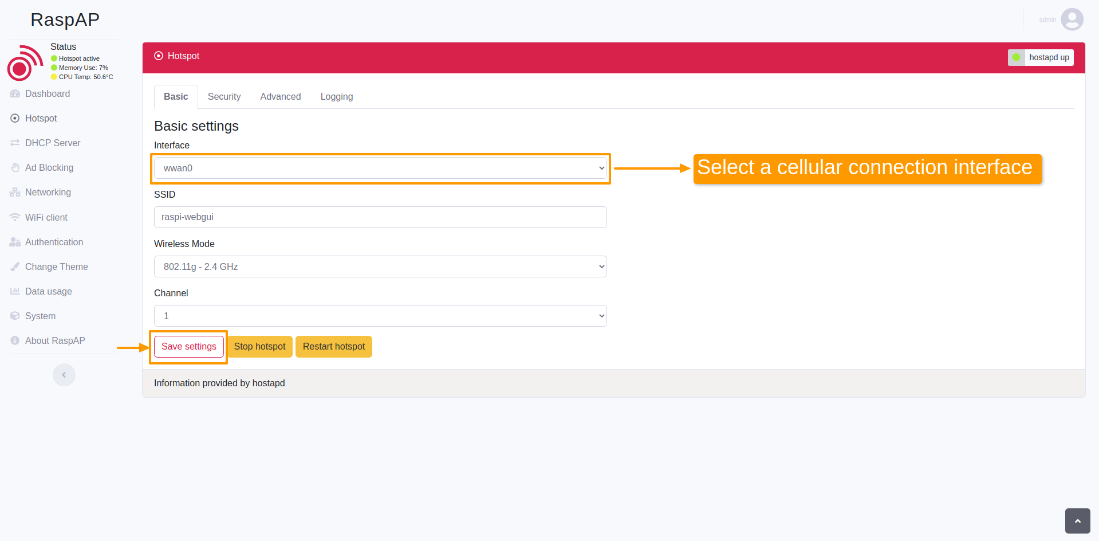1099x541 pixels.
Task: Click the Dashboard gauge icon in sidebar
Action: [15, 93]
